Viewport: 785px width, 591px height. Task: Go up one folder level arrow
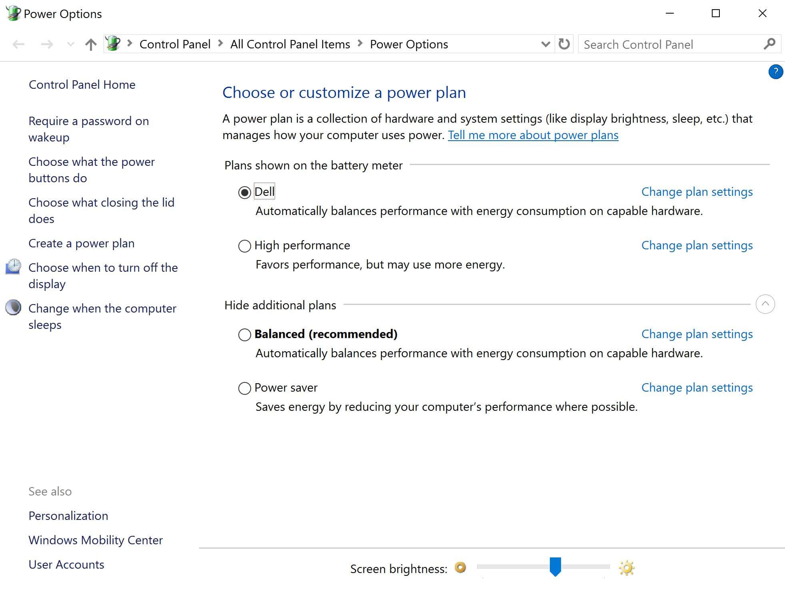[x=91, y=44]
